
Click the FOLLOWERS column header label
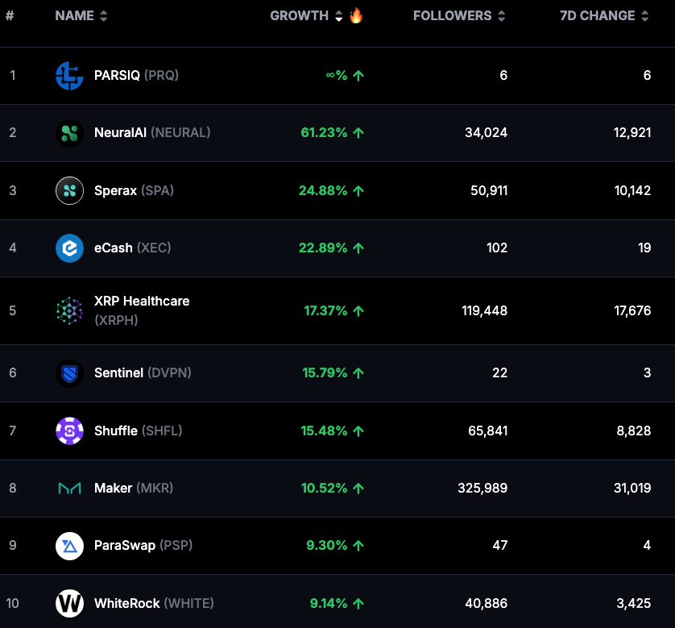pyautogui.click(x=453, y=15)
